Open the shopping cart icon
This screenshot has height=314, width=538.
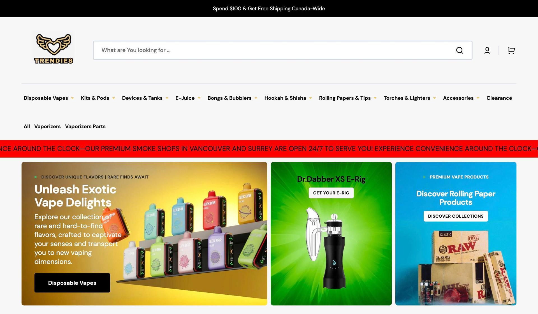click(x=511, y=50)
